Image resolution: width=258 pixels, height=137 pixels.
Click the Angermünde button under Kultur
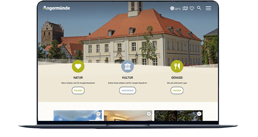pos(128,90)
